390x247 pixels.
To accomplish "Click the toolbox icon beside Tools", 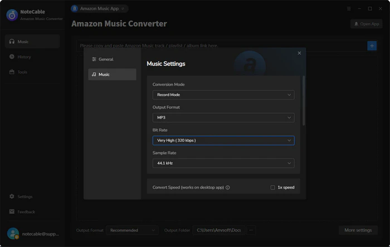I will click(12, 72).
